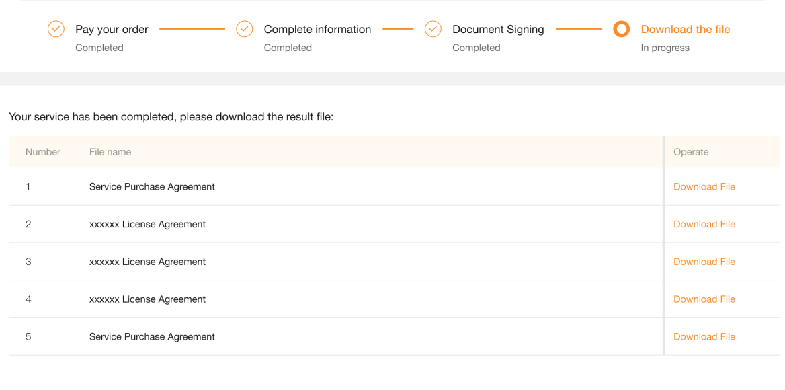
Task: Download file for row 1 Service Purchase Agreement
Action: (704, 187)
